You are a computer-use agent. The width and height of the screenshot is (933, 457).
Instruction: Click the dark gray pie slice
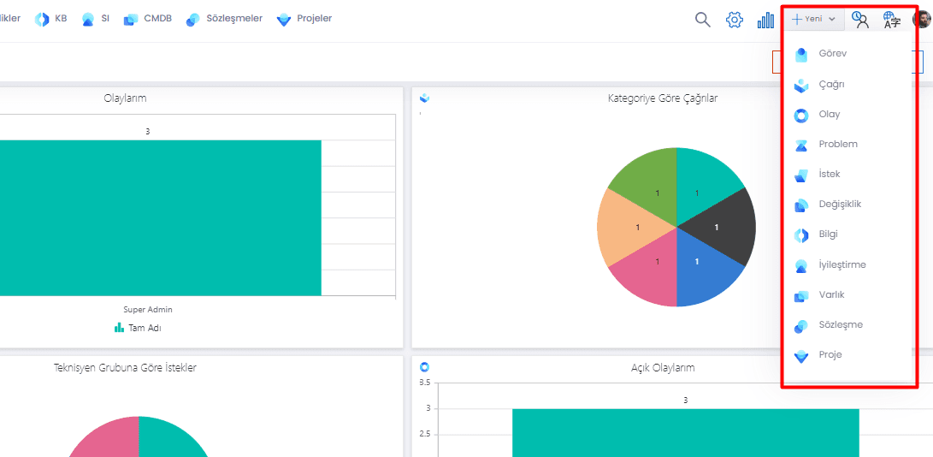[724, 227]
